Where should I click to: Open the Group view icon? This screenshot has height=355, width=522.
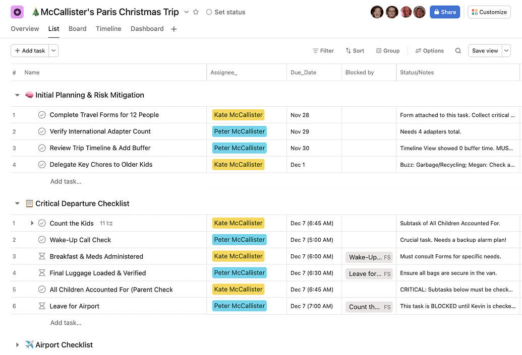pos(378,51)
